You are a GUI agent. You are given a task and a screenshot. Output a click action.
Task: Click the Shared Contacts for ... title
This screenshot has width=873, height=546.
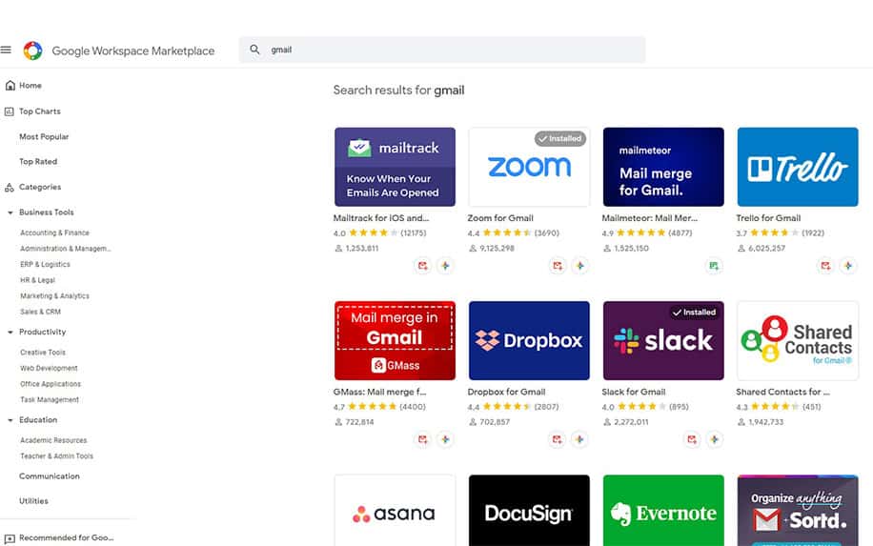tap(782, 392)
